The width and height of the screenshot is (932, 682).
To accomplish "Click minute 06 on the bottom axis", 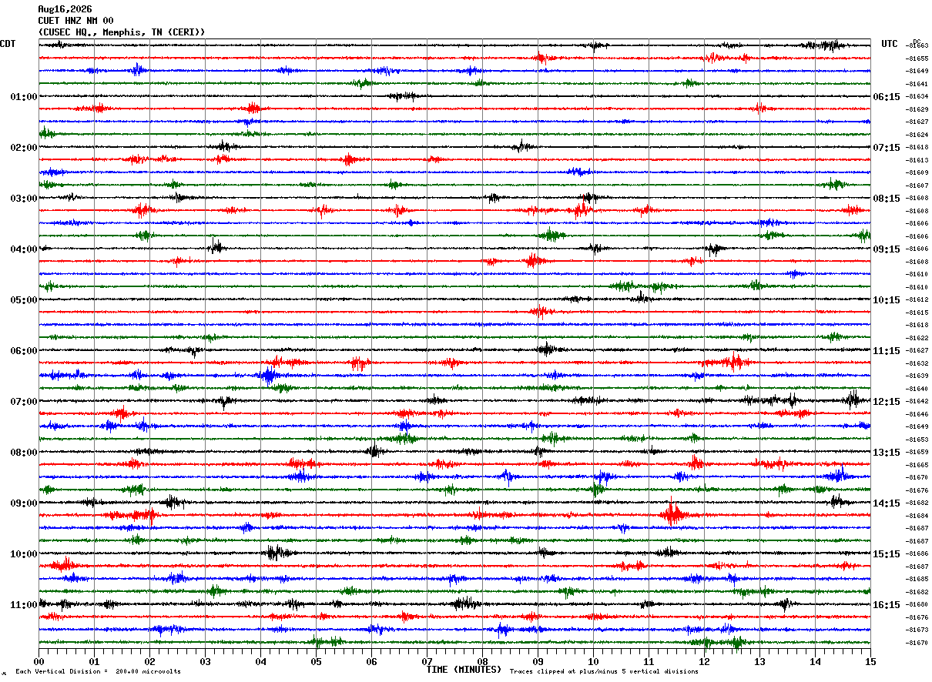I will (x=371, y=661).
